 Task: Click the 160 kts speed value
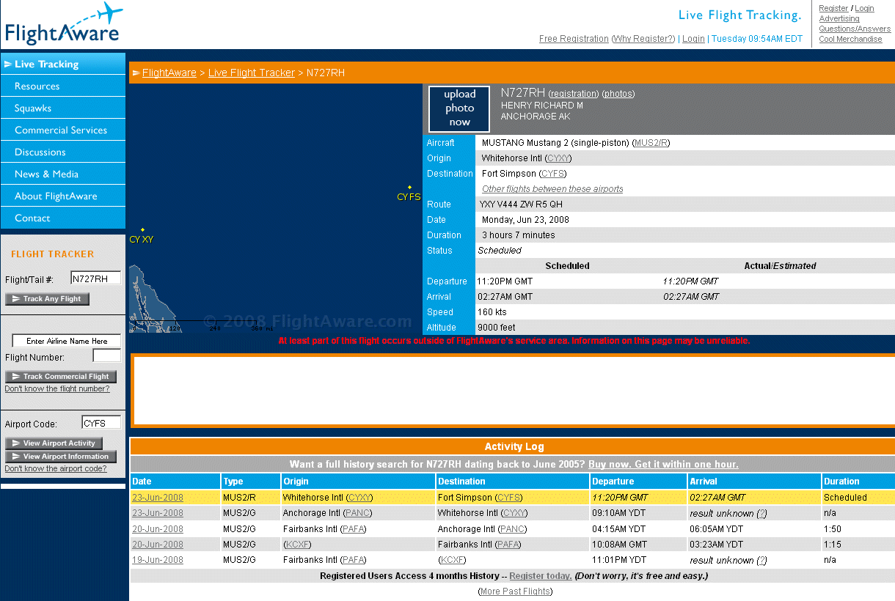click(492, 312)
